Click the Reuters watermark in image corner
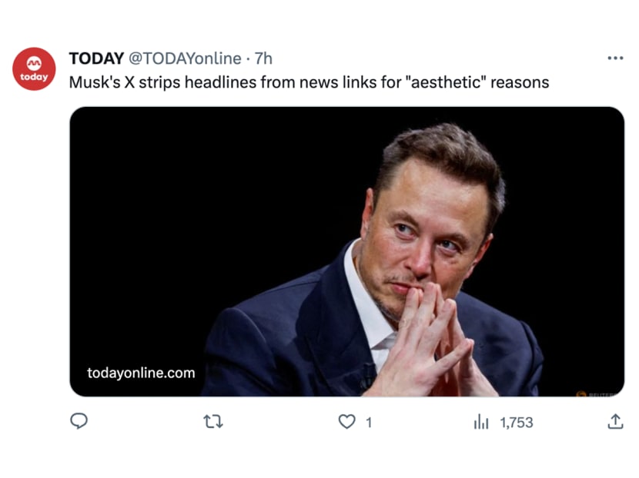This screenshot has height=478, width=639. coord(601,394)
